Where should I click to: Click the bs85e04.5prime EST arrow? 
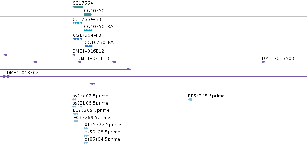pos(86,143)
